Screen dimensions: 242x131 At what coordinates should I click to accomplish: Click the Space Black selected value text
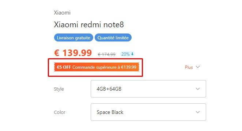pos(110,112)
